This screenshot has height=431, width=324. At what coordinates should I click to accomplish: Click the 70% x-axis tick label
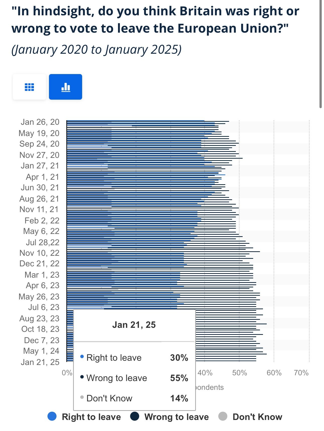(301, 373)
